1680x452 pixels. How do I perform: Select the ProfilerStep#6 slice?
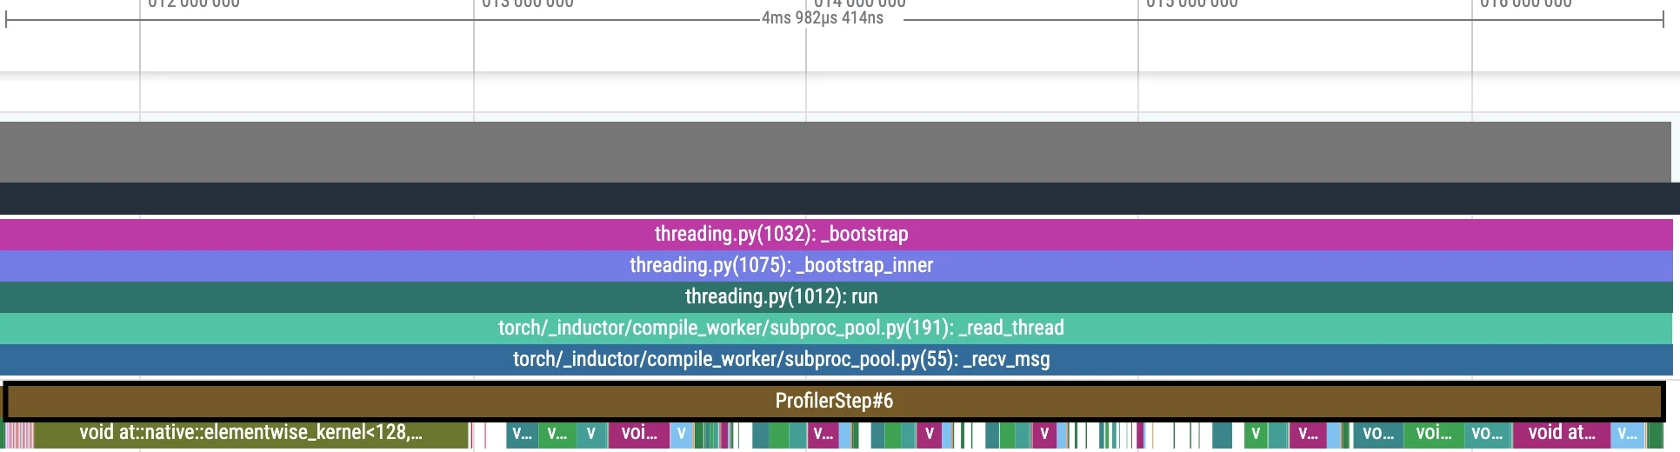pos(834,401)
